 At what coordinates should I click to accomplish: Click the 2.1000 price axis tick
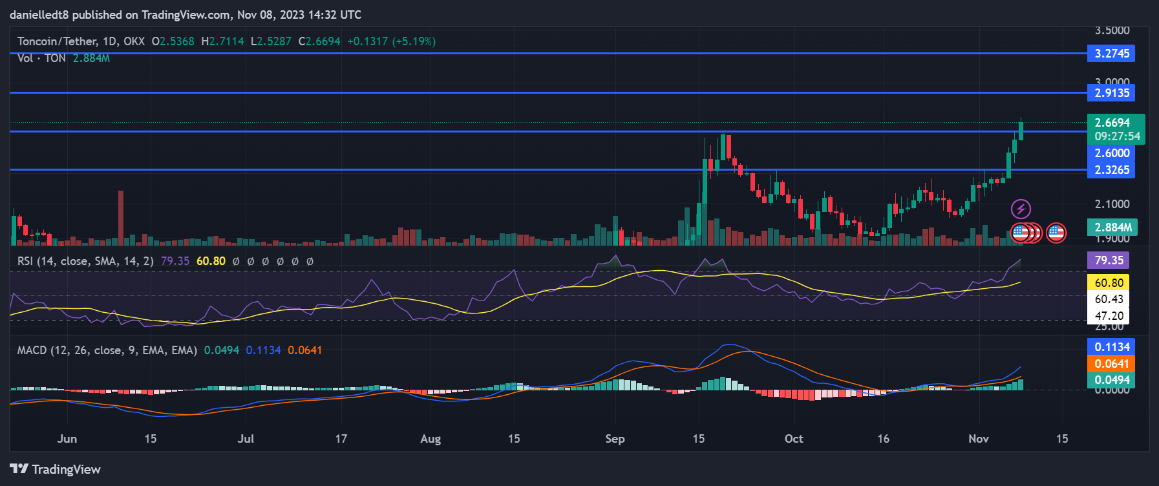[1112, 204]
